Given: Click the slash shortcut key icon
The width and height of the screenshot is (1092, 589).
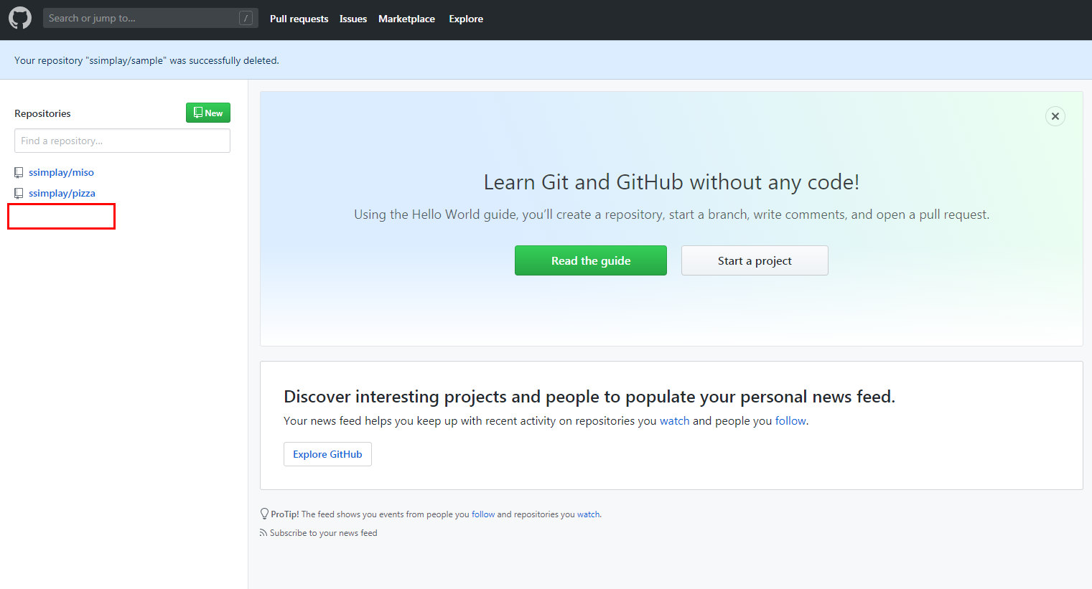Looking at the screenshot, I should 246,19.
